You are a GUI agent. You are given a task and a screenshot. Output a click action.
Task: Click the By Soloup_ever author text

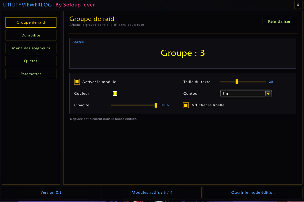[75, 5]
